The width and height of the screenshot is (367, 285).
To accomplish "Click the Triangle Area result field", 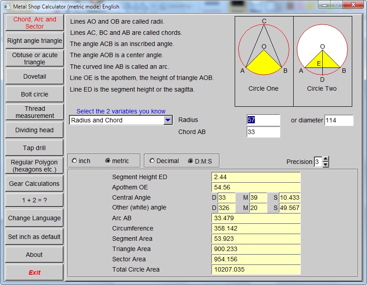I will (x=256, y=249).
